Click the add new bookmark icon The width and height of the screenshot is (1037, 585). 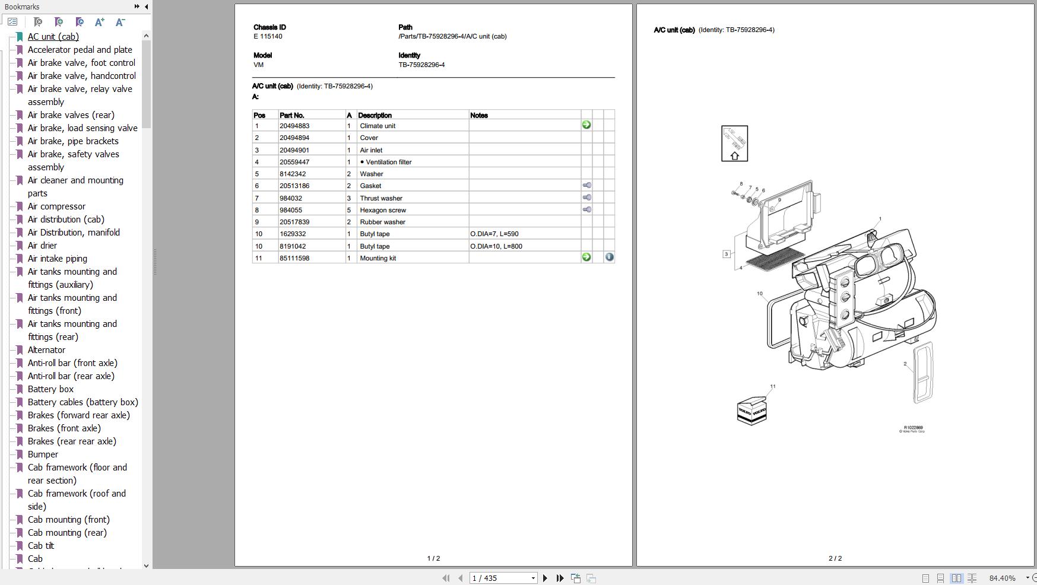[59, 22]
